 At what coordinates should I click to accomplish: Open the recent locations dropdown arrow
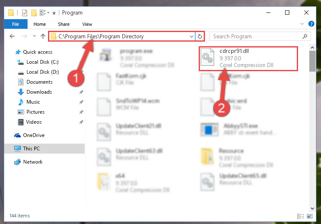click(34, 36)
